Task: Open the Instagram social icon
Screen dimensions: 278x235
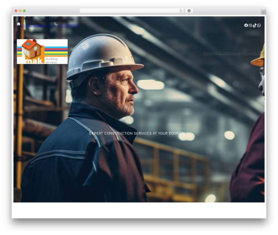Action: [x=250, y=26]
